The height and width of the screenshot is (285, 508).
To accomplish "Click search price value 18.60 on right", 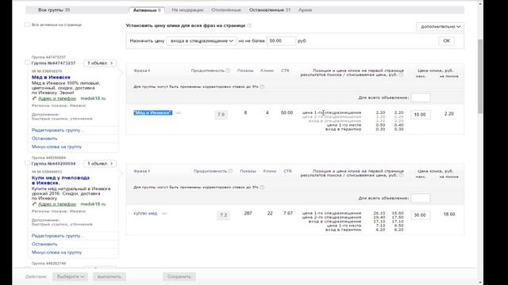I will (449, 214).
